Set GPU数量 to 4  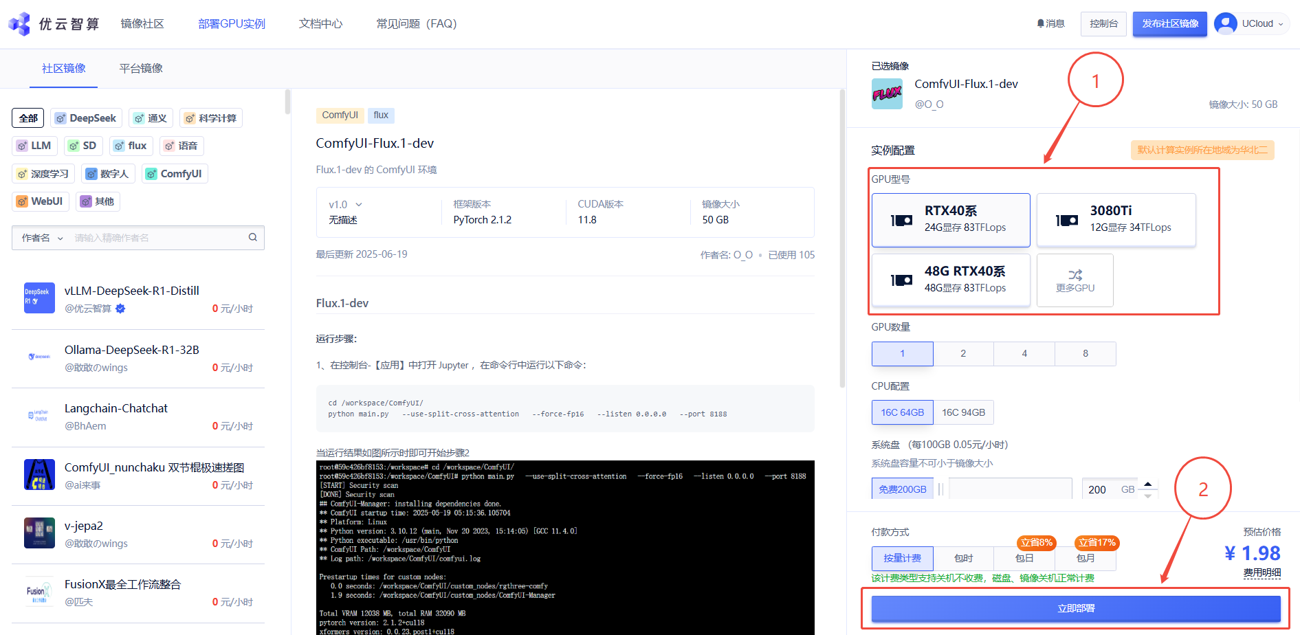1024,353
